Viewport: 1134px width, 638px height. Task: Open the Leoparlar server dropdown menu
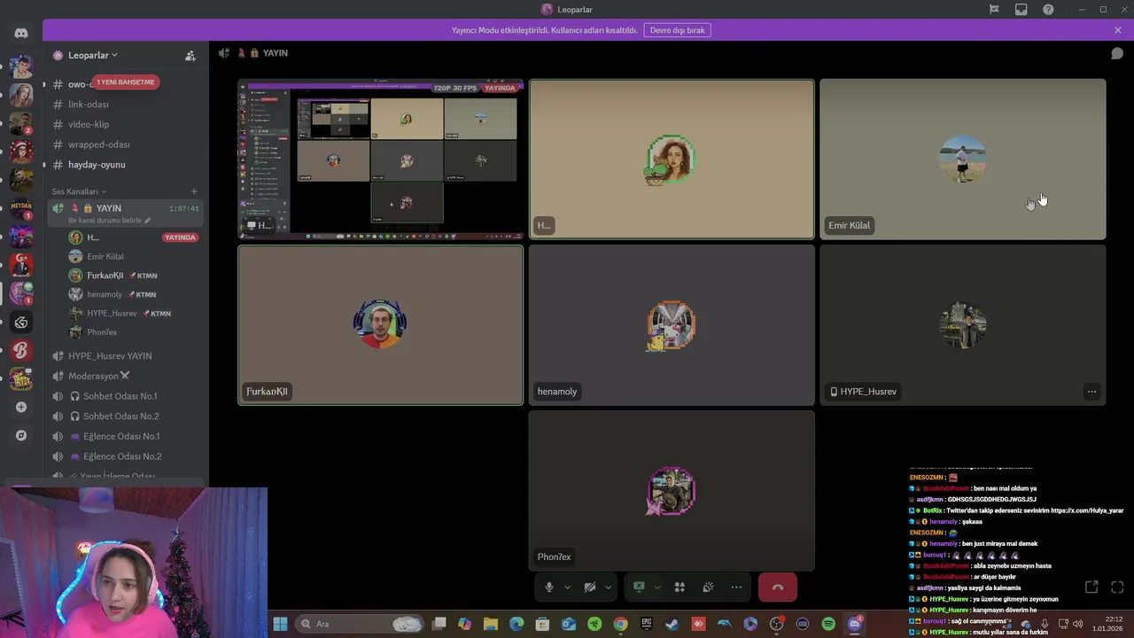click(x=93, y=55)
